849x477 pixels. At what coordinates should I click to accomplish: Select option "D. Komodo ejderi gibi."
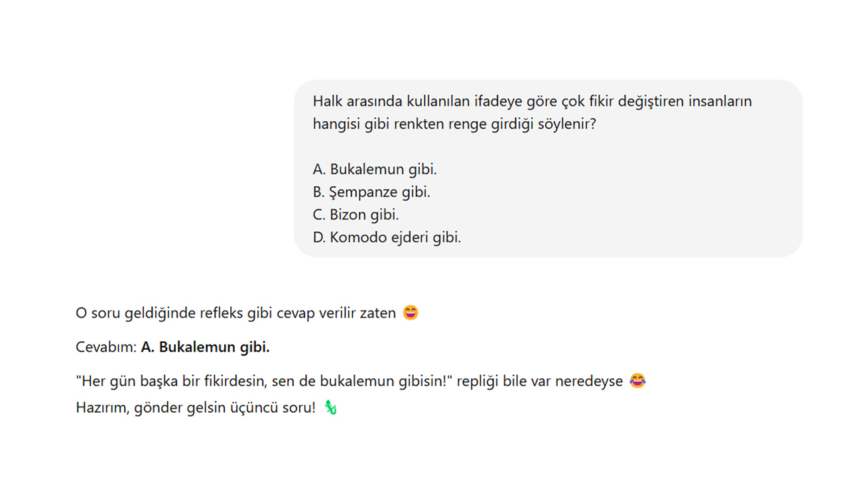click(387, 237)
